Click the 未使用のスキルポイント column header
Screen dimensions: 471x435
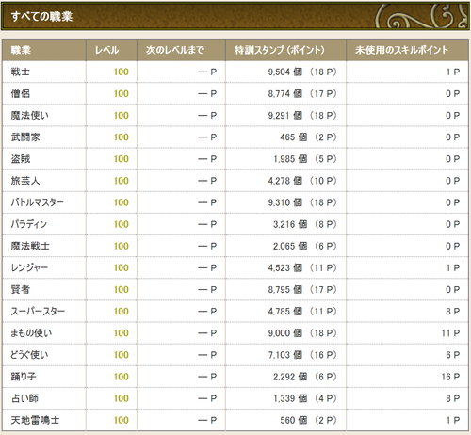(x=401, y=50)
